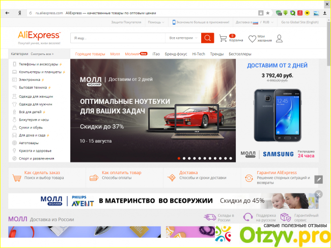331x248 pixels.
Task: Click the pencil edit icon at right
Action: (x=318, y=179)
